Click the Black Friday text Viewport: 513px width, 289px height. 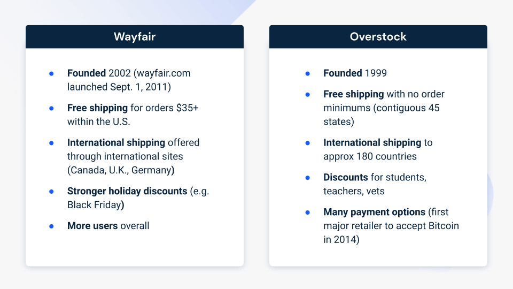[x=95, y=205]
